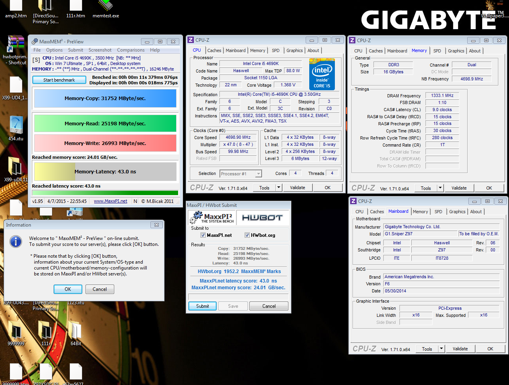Click the Core Speed value 4698.90 MHz
509x385 pixels.
(x=238, y=137)
